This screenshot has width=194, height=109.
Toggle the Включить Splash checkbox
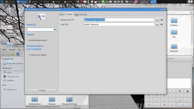[x=30, y=55]
